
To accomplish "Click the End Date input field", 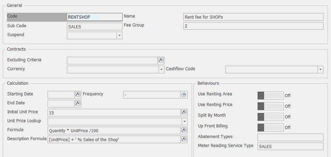I will [61, 104].
